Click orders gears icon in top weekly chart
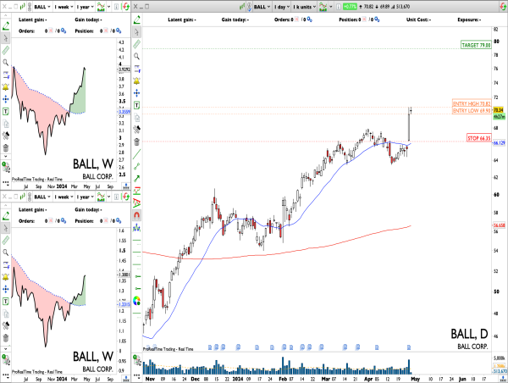The height and width of the screenshot is (383, 508). pyautogui.click(x=63, y=31)
